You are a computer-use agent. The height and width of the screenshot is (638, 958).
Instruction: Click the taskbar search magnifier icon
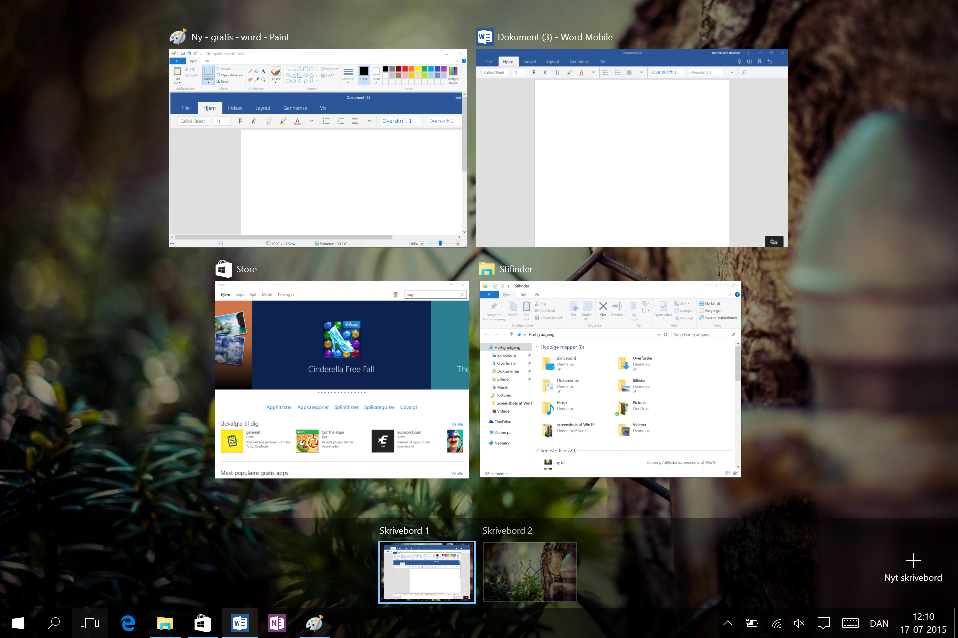click(54, 623)
